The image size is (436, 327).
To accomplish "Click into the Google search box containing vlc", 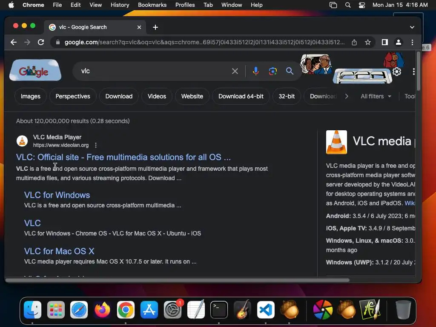I will click(156, 71).
